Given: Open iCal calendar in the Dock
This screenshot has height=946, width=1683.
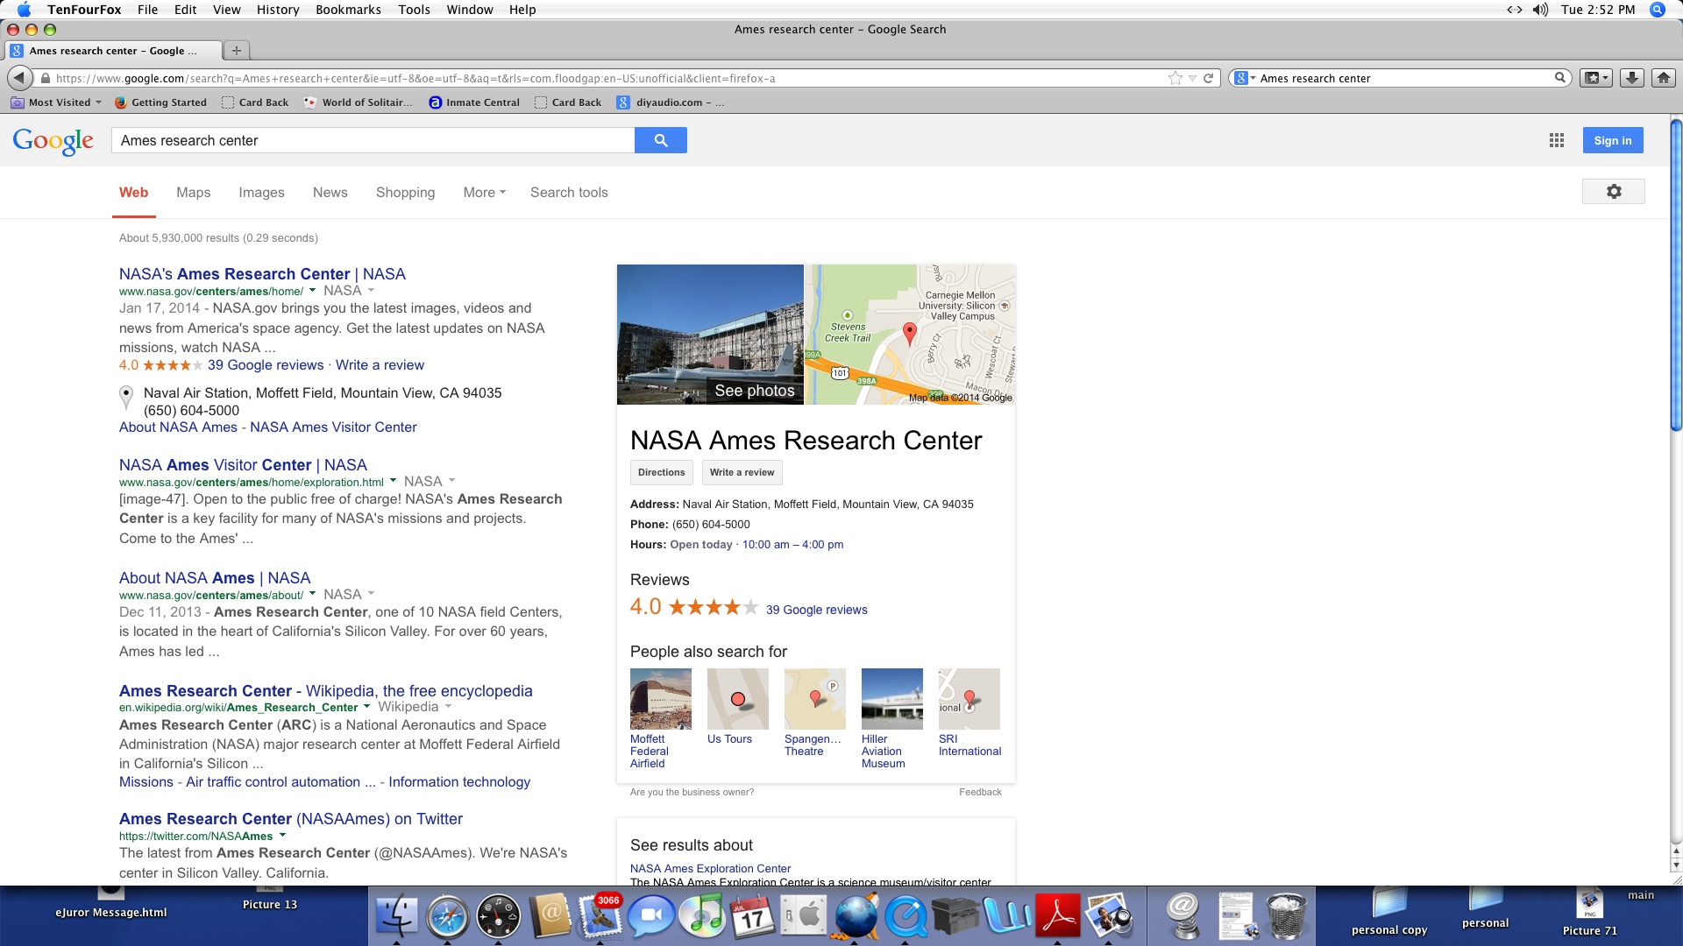Looking at the screenshot, I should [753, 916].
